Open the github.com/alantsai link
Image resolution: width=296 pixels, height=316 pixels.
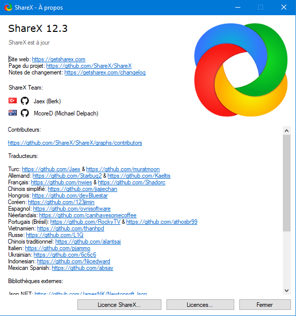click(88, 242)
